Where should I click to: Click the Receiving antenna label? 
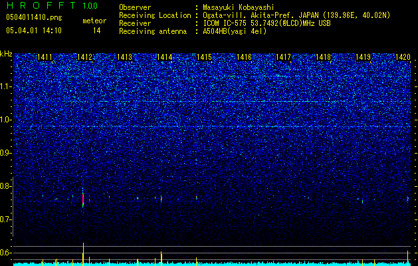point(153,31)
